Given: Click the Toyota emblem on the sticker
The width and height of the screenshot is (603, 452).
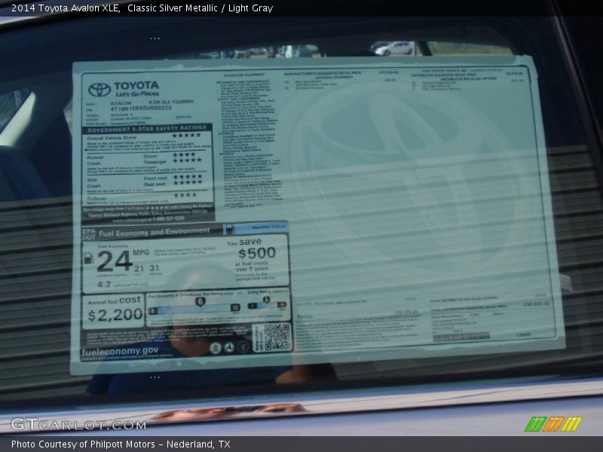Looking at the screenshot, I should click(99, 90).
